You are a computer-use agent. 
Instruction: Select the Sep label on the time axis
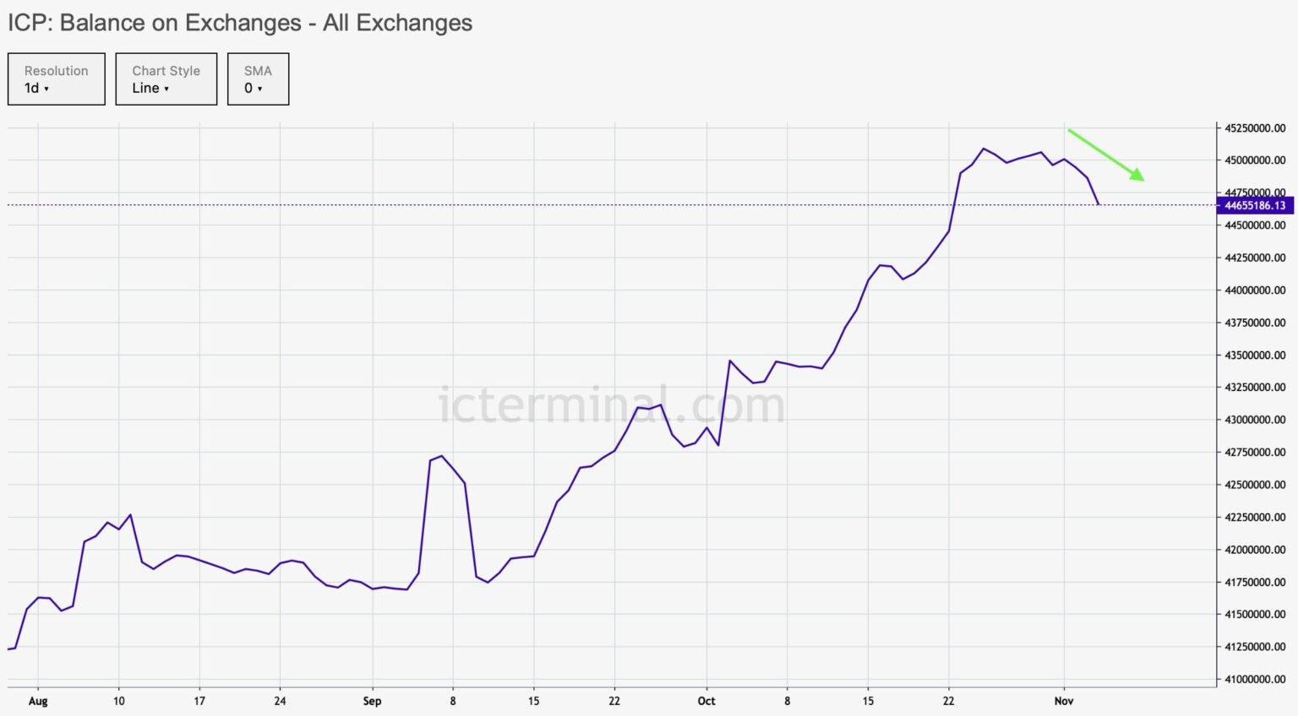[x=372, y=701]
